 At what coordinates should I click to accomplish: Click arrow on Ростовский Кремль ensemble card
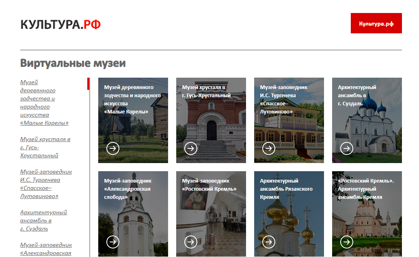click(347, 242)
